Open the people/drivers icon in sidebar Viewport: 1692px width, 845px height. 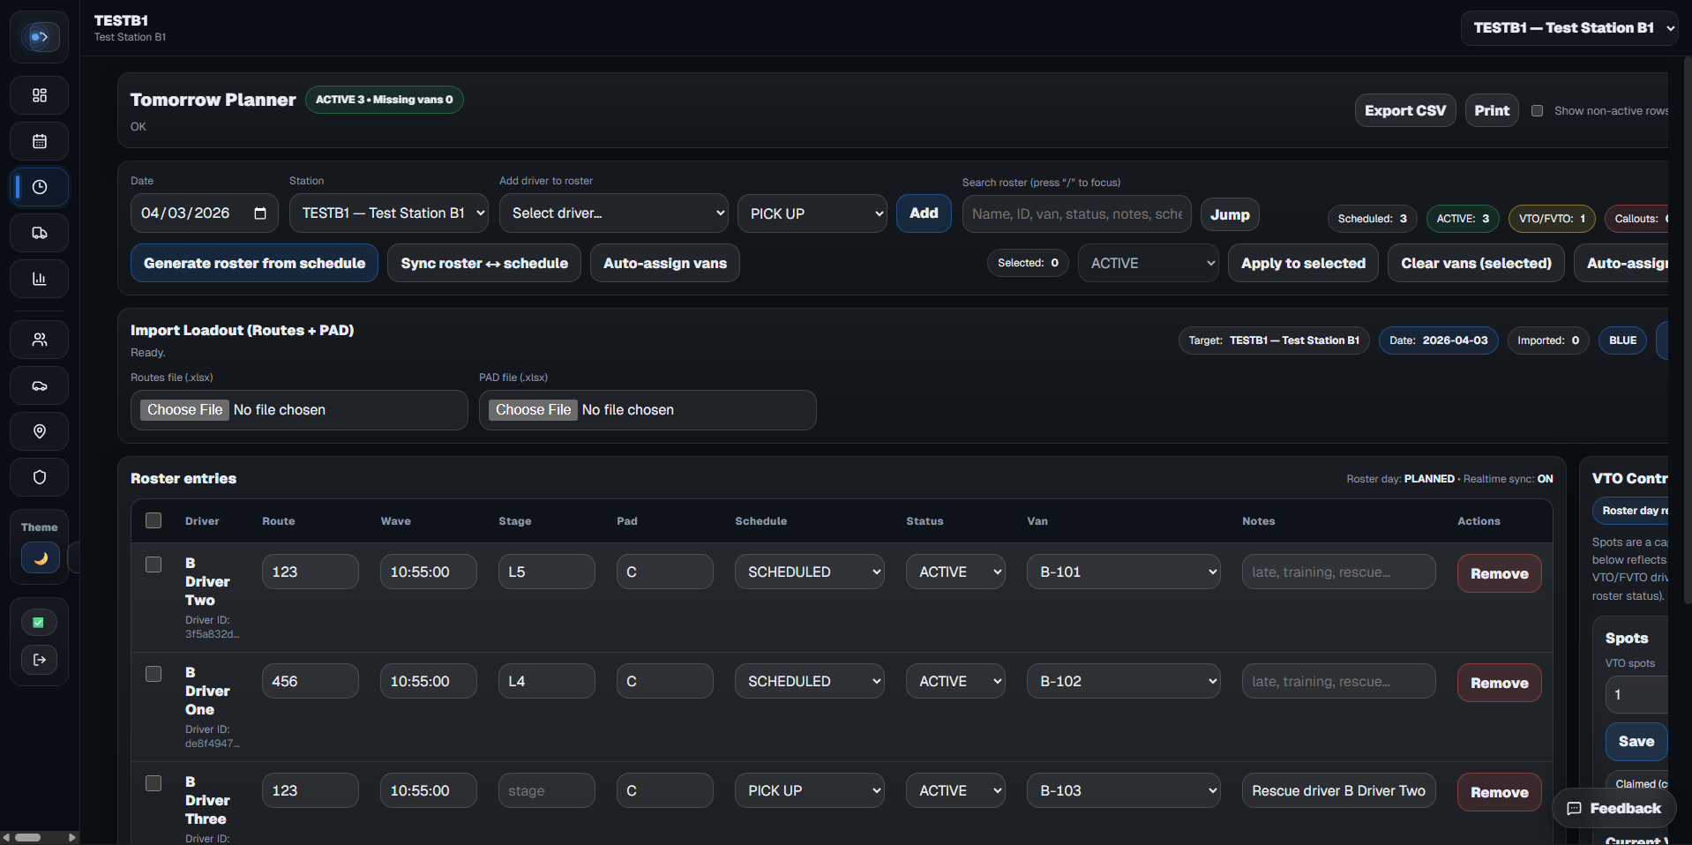(40, 340)
